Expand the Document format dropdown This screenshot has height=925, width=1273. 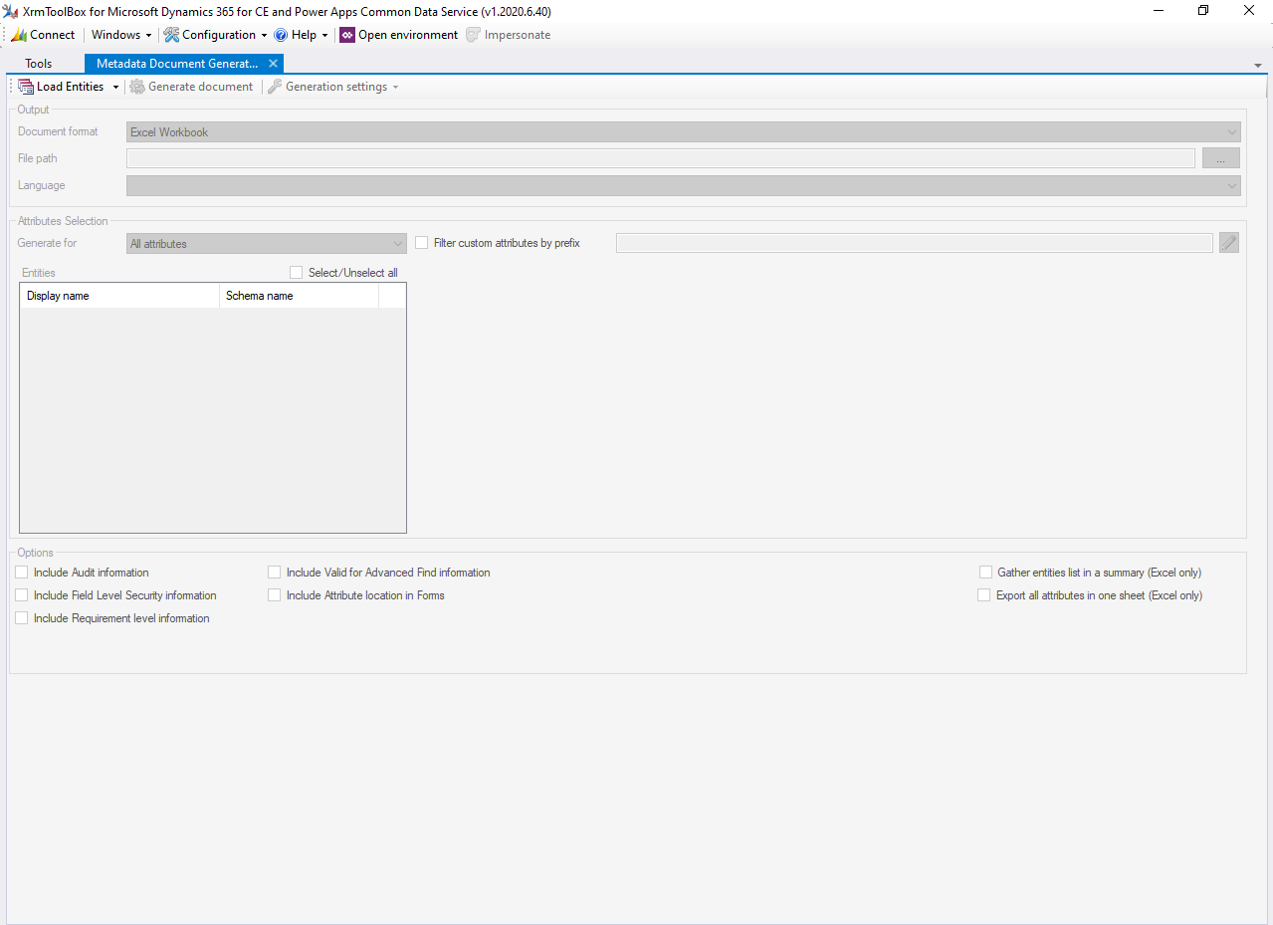coord(1232,132)
